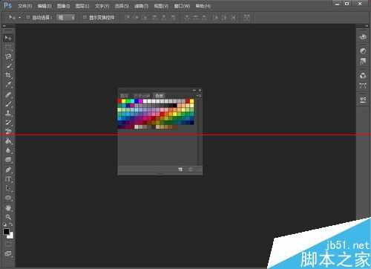Image resolution: width=371 pixels, height=269 pixels.
Task: Select the Quick Selection tool
Action: pyautogui.click(x=8, y=66)
